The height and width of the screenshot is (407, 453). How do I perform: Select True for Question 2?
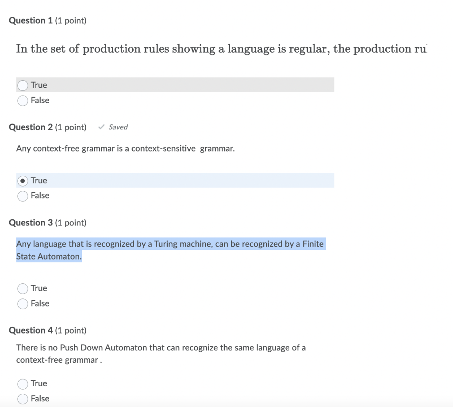coord(23,180)
